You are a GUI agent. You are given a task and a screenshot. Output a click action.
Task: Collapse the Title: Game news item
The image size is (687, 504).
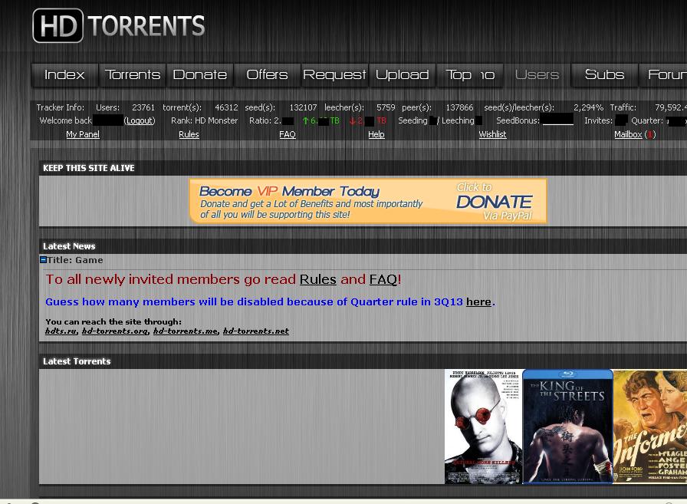point(43,260)
